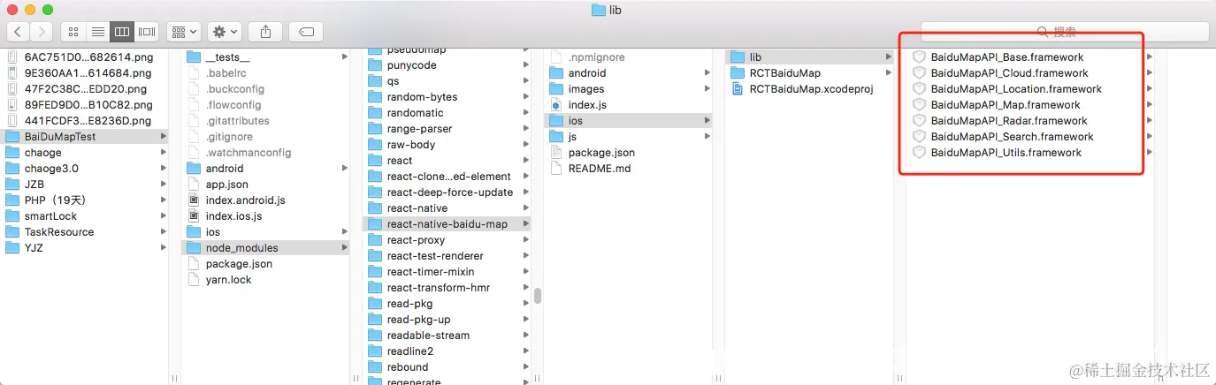
Task: Switch to icon view mode
Action: pyautogui.click(x=73, y=32)
